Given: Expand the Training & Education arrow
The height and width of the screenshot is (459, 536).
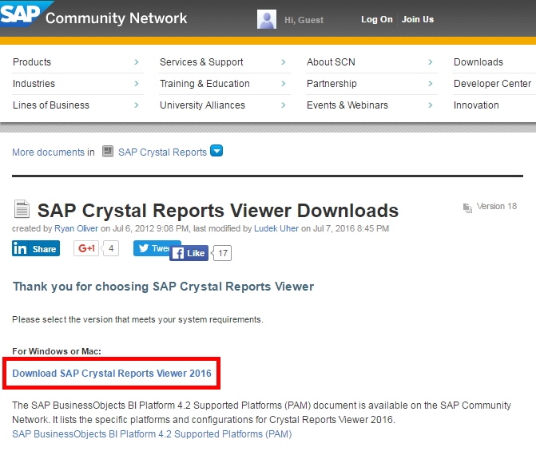Looking at the screenshot, I should click(x=284, y=84).
